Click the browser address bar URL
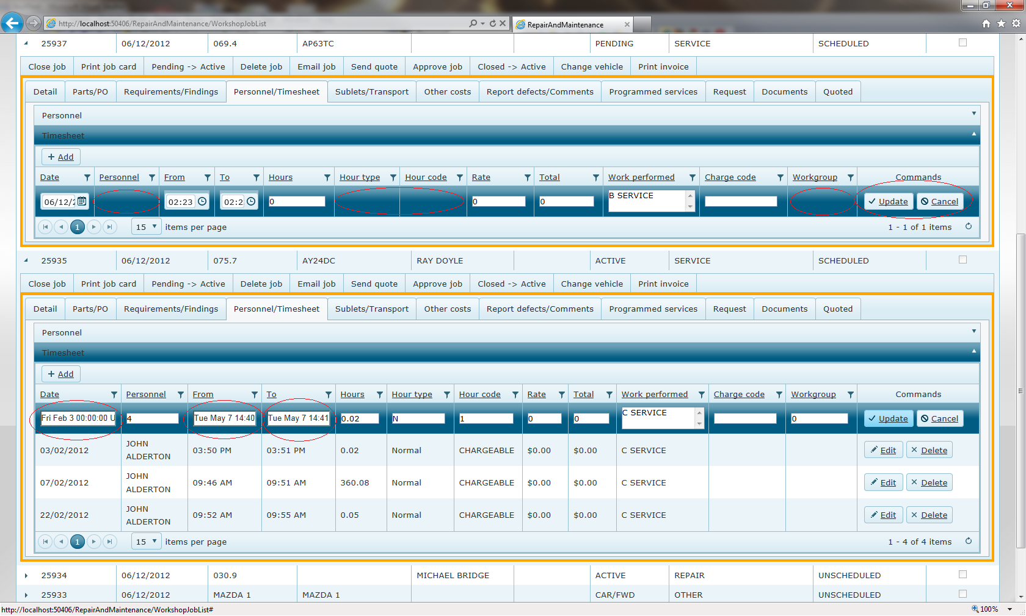Viewport: 1026px width, 616px height. (162, 24)
